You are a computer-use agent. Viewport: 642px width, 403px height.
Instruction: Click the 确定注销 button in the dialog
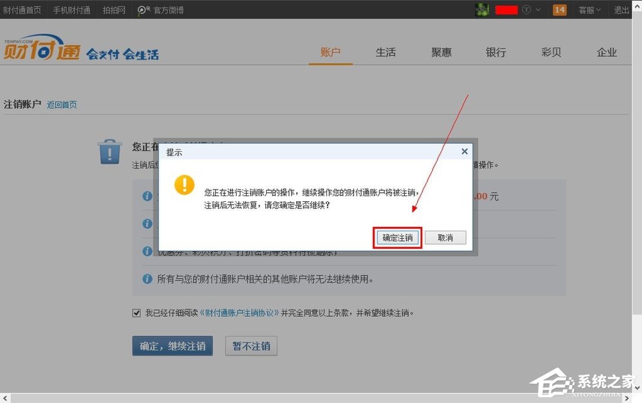click(x=397, y=237)
